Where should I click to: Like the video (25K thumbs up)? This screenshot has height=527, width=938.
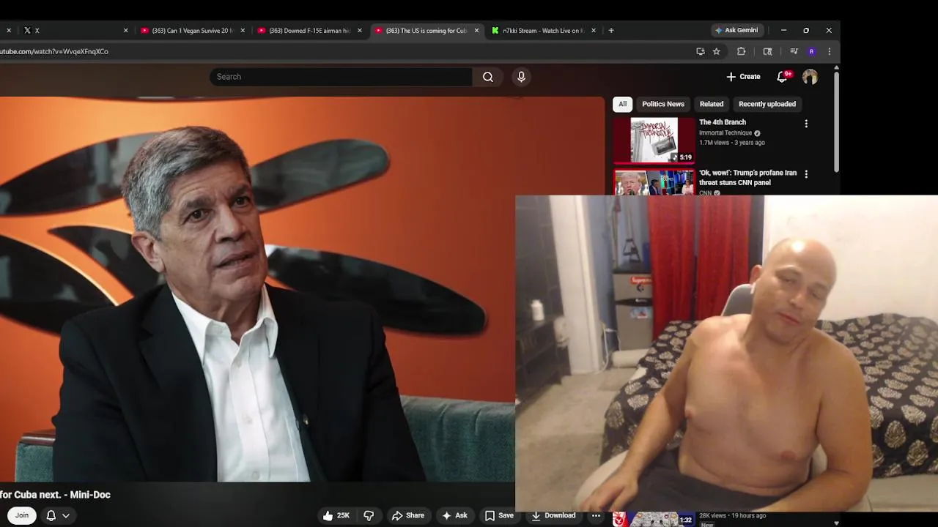click(336, 515)
